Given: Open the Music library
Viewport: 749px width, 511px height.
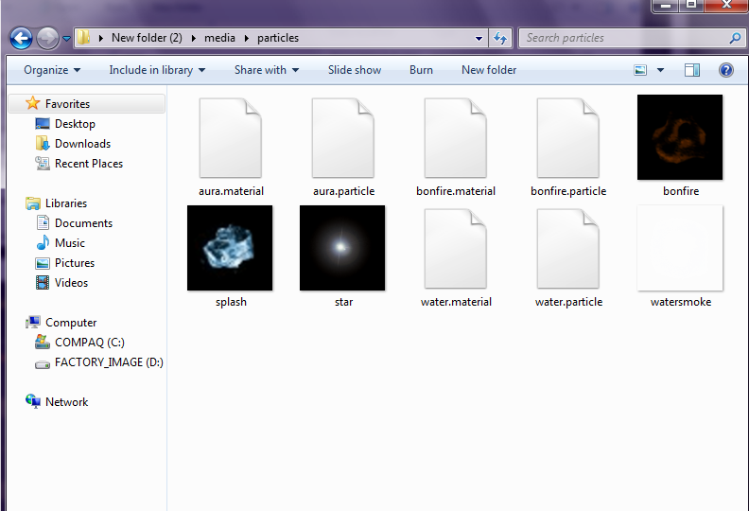Looking at the screenshot, I should tap(70, 243).
